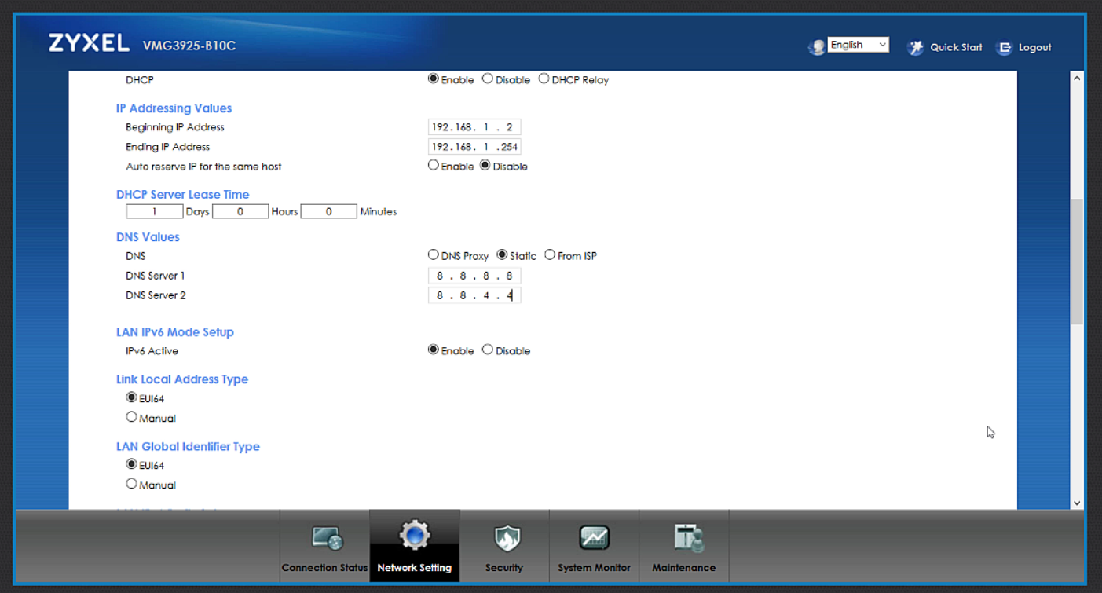Open the Connection Status page
This screenshot has width=1102, height=593.
[x=324, y=546]
